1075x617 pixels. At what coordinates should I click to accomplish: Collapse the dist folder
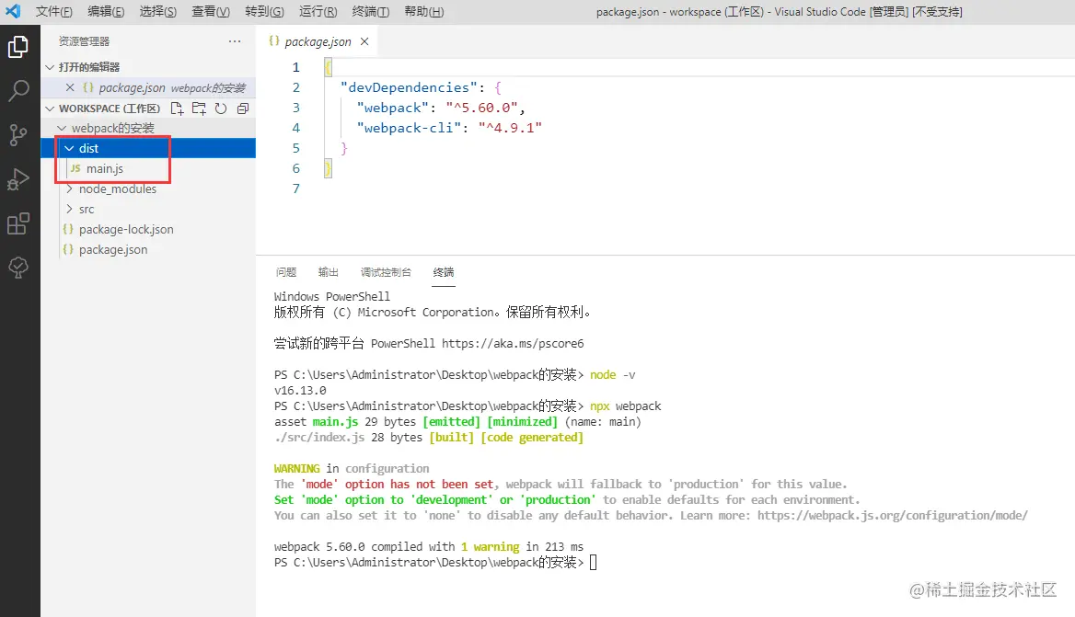pos(69,148)
